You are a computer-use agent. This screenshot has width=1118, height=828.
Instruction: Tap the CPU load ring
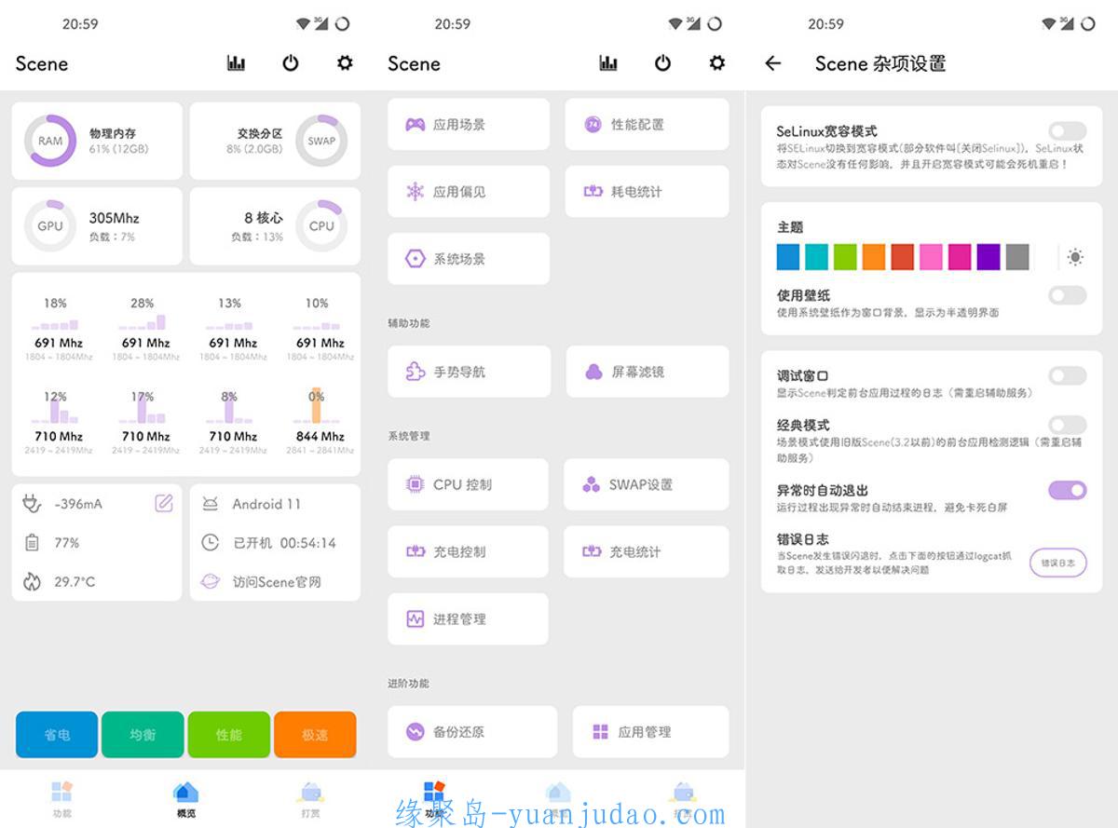point(321,225)
